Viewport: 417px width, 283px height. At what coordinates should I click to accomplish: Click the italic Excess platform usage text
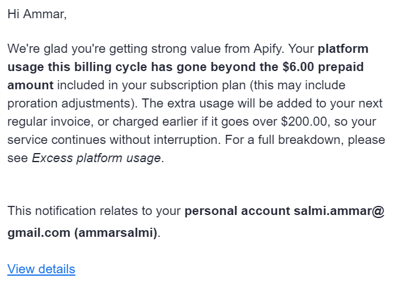(x=96, y=159)
